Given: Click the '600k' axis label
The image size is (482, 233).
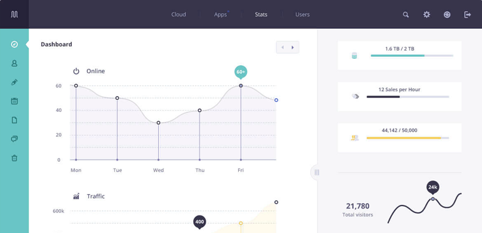Looking at the screenshot, I should [x=58, y=211].
